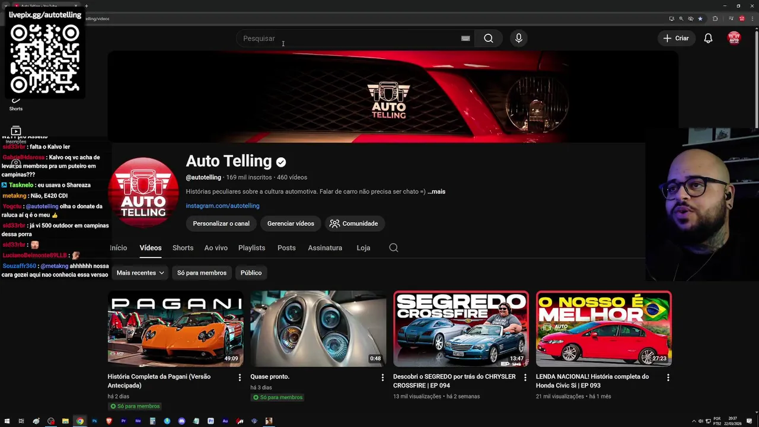Viewport: 759px width, 427px height.
Task: Open Media Encoder from taskbar
Action: (138, 421)
